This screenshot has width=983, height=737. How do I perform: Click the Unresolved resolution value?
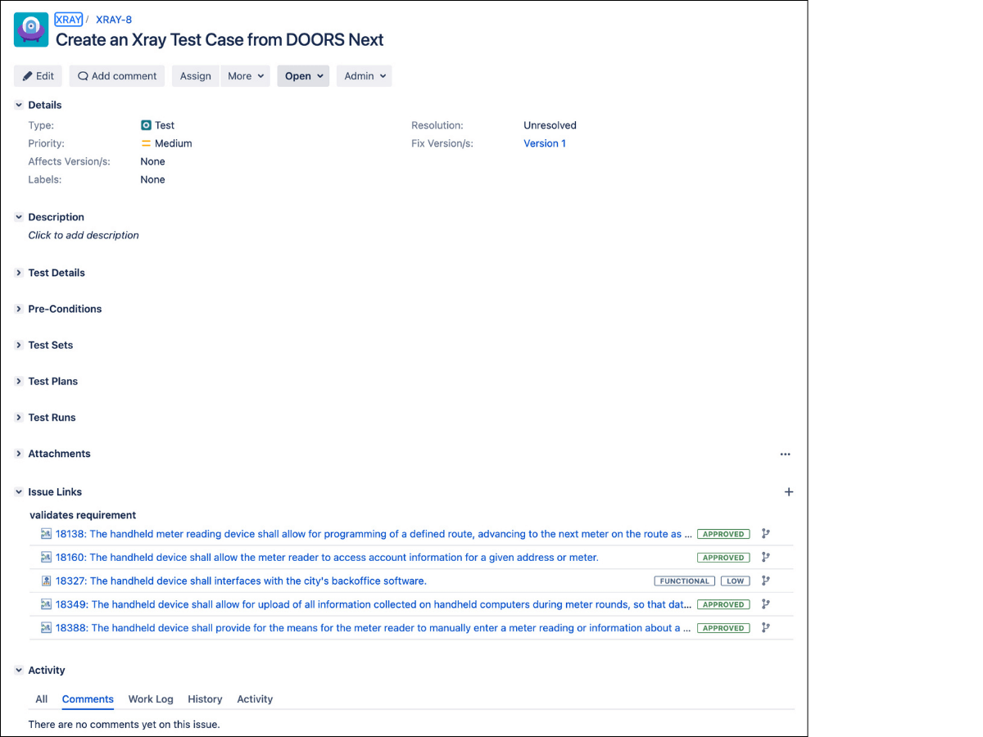[x=550, y=125]
